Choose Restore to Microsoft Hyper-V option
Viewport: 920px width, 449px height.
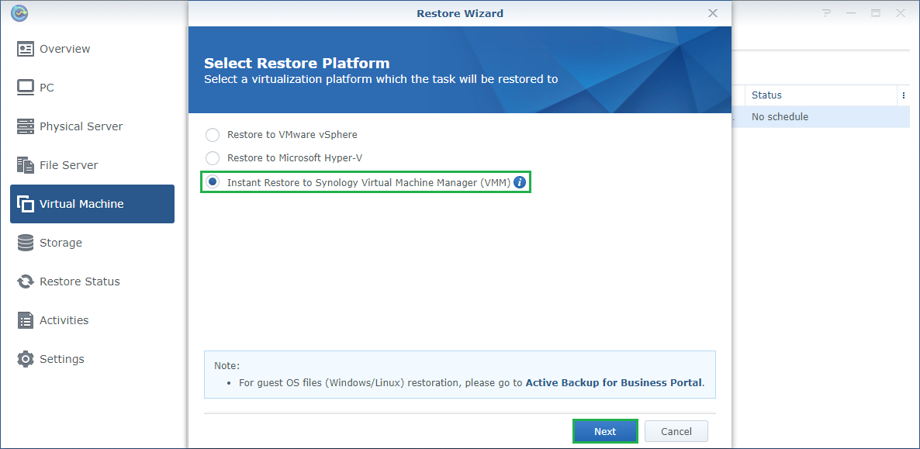(213, 158)
